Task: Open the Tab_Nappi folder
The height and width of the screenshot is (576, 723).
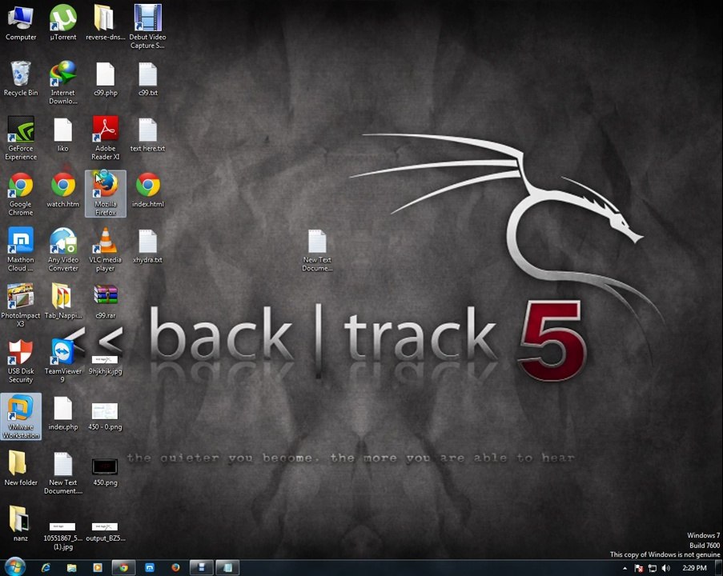Action: tap(63, 302)
